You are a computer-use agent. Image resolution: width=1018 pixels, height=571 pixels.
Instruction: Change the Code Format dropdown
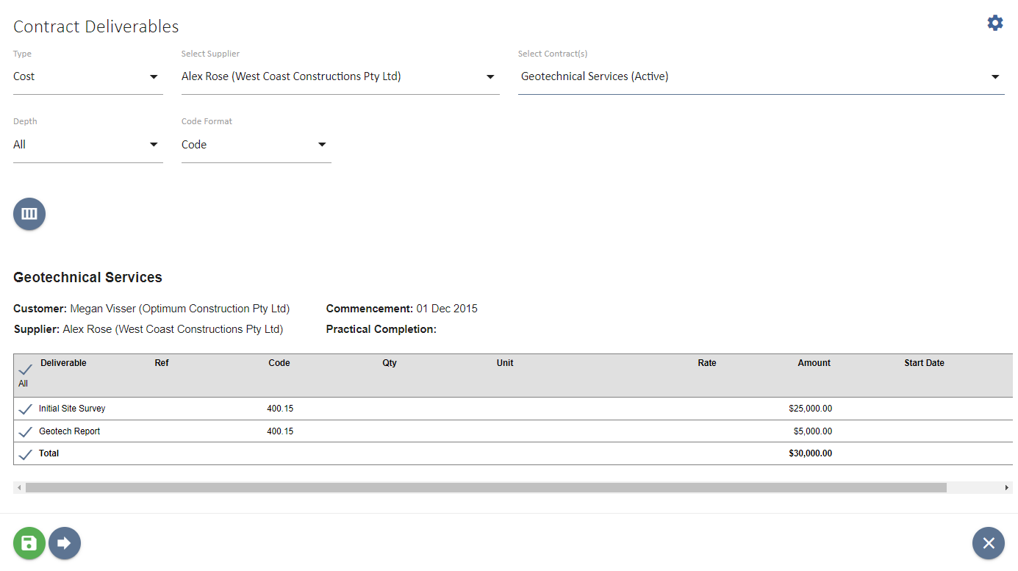coord(256,144)
